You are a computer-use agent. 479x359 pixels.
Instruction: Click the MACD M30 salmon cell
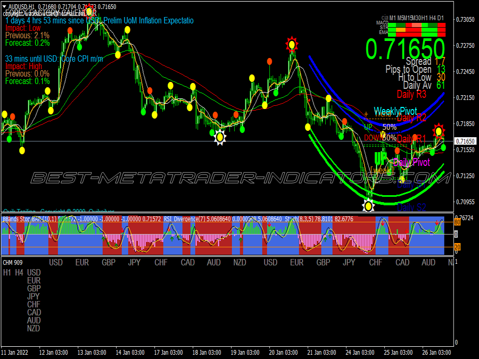click(417, 25)
